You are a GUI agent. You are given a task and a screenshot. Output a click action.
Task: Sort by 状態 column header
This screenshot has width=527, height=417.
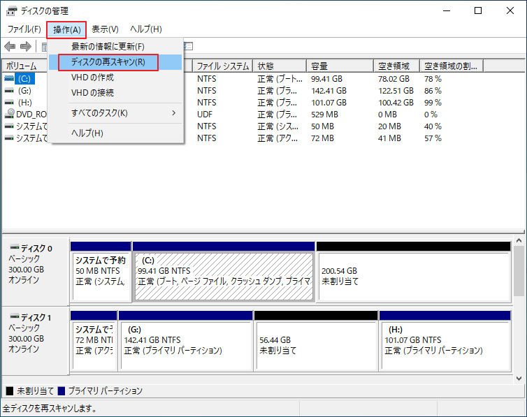point(280,66)
